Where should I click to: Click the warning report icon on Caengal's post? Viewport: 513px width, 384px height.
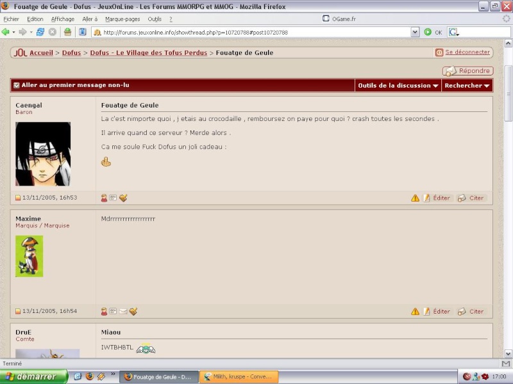point(415,198)
